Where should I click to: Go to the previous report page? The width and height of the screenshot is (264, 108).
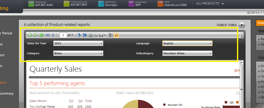point(53,35)
